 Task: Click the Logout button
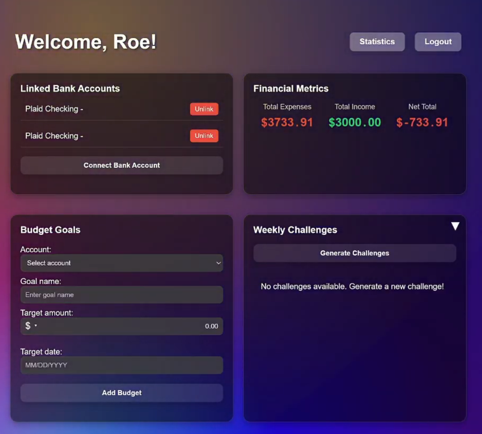pos(438,42)
